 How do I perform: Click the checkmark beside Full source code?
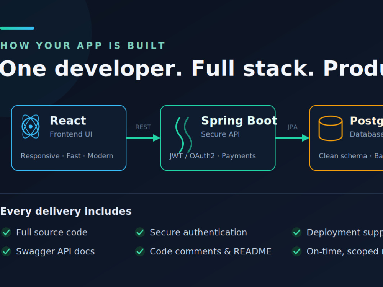click(6, 232)
